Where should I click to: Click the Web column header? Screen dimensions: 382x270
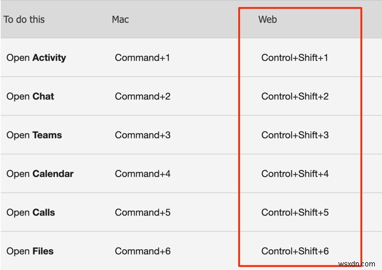click(x=267, y=20)
